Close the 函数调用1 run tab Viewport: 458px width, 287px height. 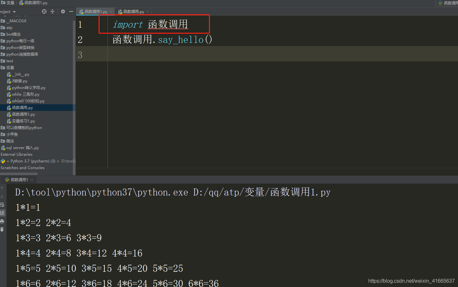point(32,180)
